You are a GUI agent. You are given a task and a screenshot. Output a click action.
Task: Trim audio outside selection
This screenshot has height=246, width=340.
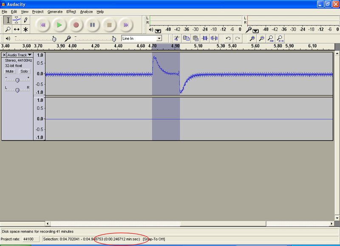[x=205, y=39]
